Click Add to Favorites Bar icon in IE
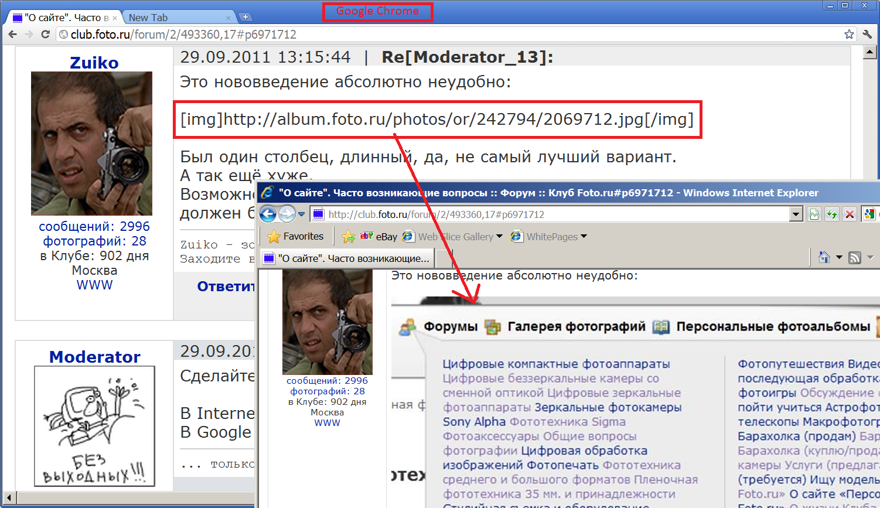 348,237
